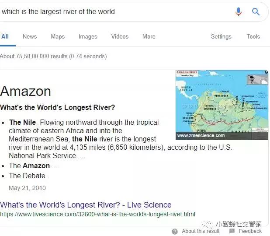The image size is (270, 236).
Task: Open the Settings menu
Action: [221, 36]
